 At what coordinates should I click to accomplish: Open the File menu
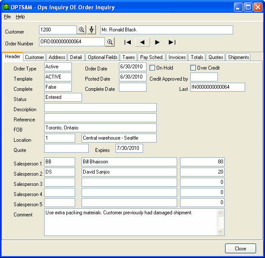point(7,17)
